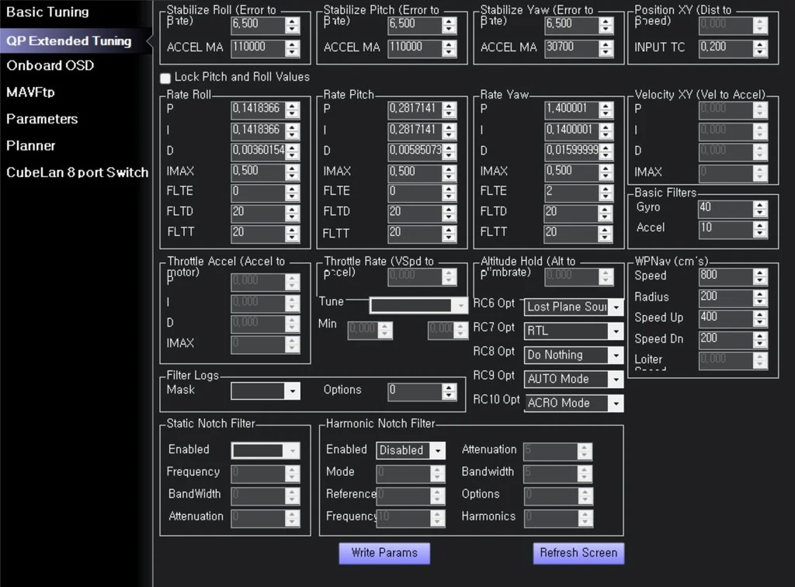Open the RC9 Opt AUTO Mode dropdown
This screenshot has height=587, width=795.
click(573, 379)
